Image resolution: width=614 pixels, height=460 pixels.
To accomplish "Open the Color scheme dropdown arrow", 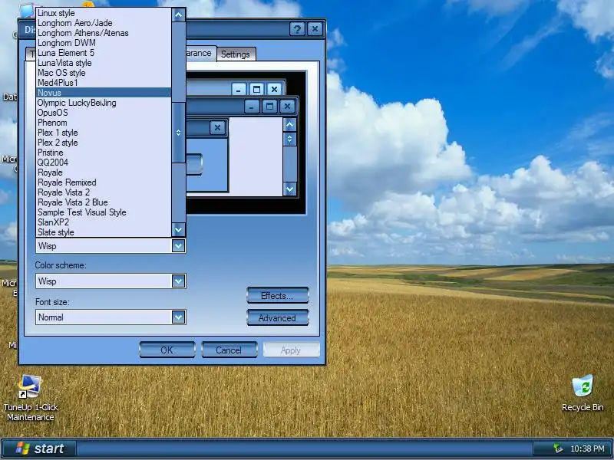I will click(178, 281).
